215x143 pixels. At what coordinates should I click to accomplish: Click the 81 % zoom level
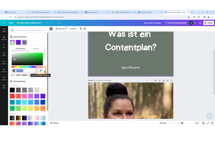click(x=197, y=123)
